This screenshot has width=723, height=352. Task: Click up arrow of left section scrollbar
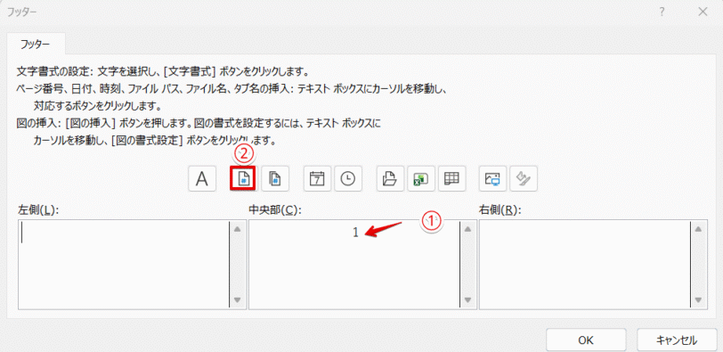(238, 228)
